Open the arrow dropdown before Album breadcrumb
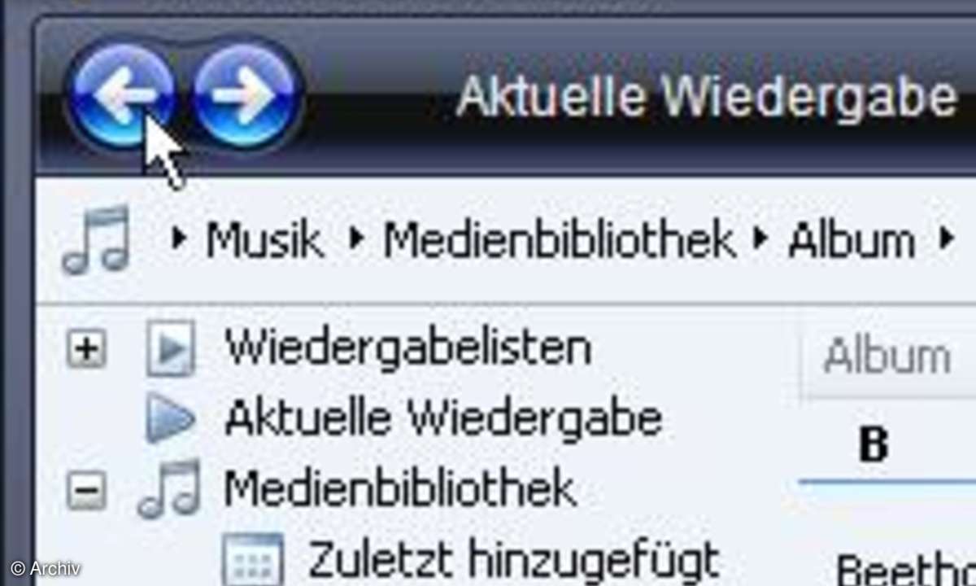The image size is (976, 586). point(761,240)
